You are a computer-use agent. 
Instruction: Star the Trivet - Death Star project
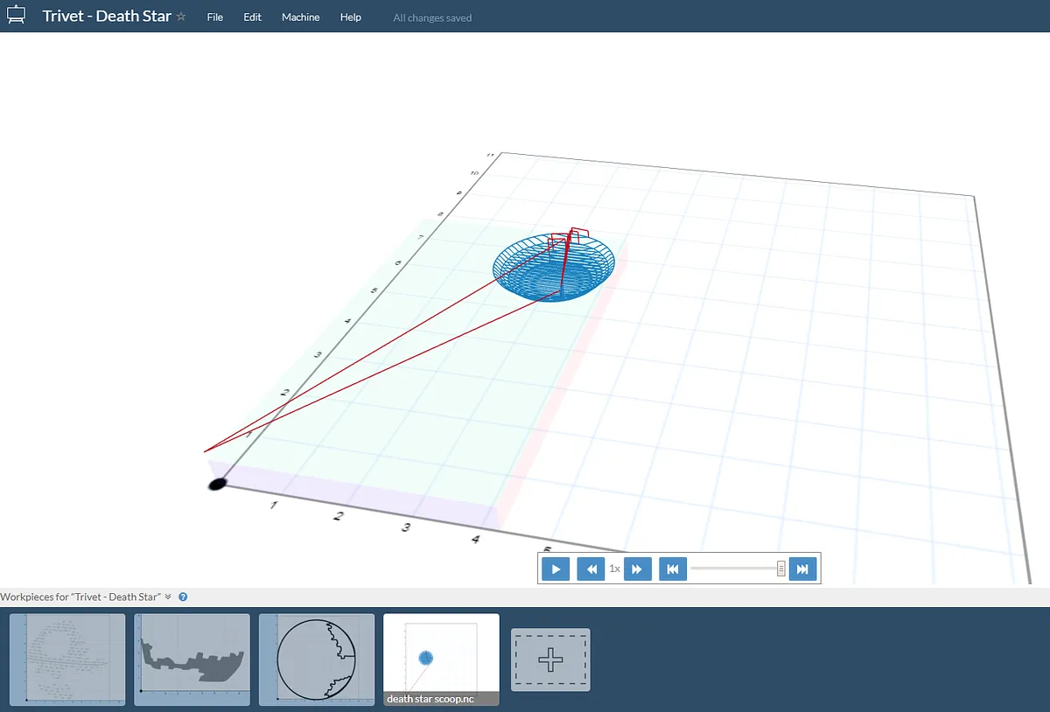pyautogui.click(x=181, y=17)
